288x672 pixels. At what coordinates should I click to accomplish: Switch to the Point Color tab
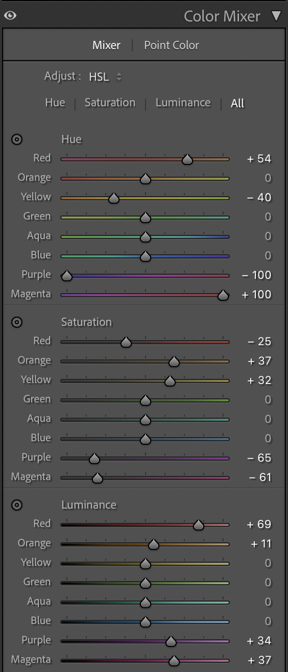click(x=172, y=45)
